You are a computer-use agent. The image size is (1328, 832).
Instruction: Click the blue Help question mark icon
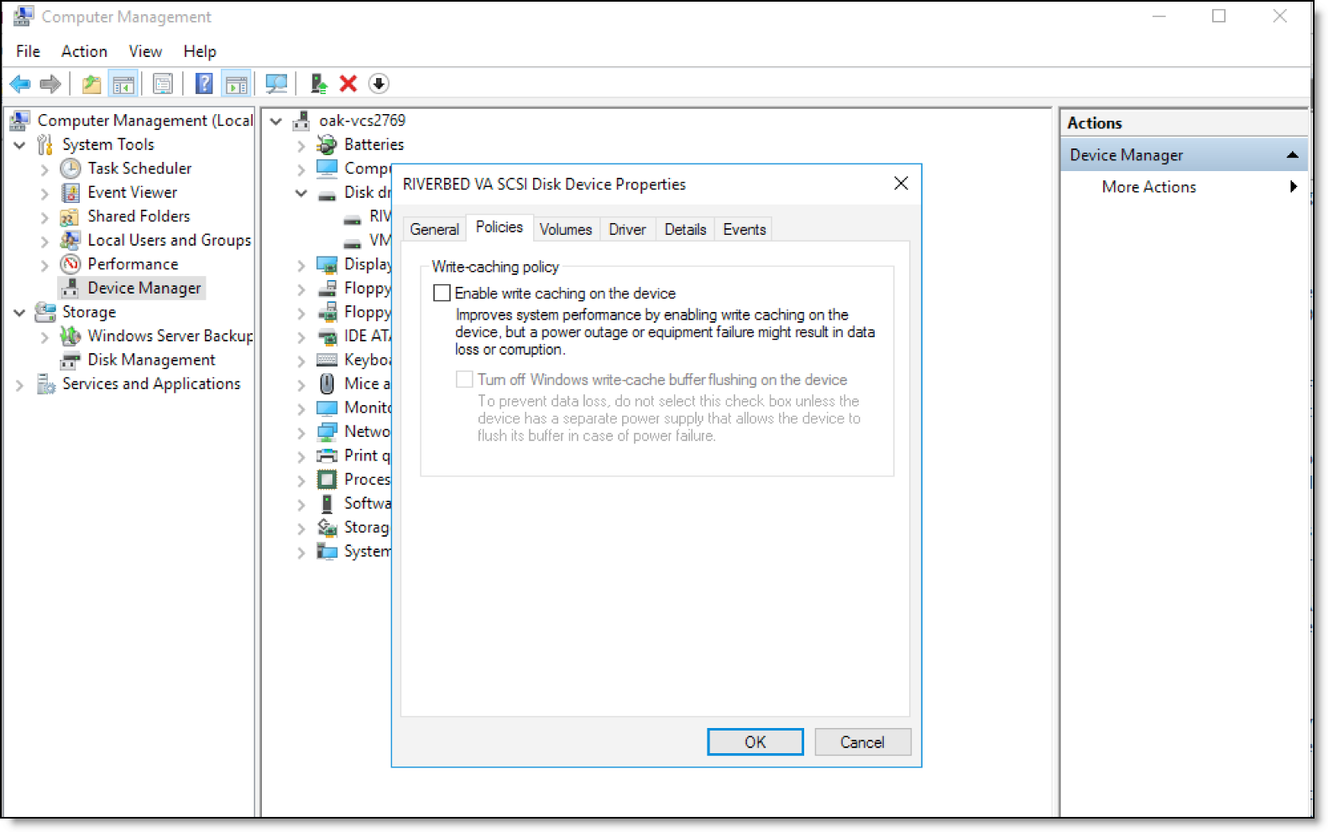(x=204, y=84)
